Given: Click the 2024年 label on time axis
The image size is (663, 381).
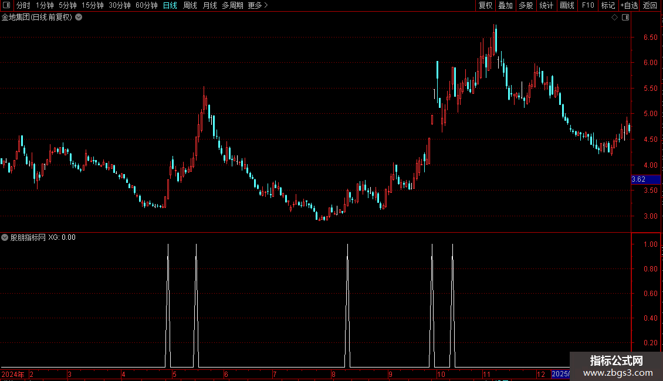Looking at the screenshot, I should tap(13, 374).
